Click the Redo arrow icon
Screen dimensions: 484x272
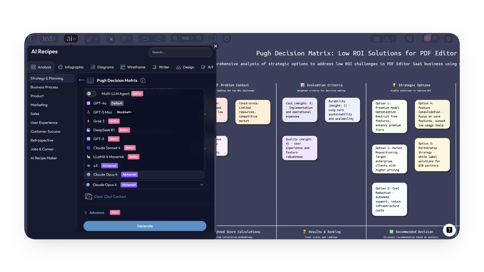[159, 38]
